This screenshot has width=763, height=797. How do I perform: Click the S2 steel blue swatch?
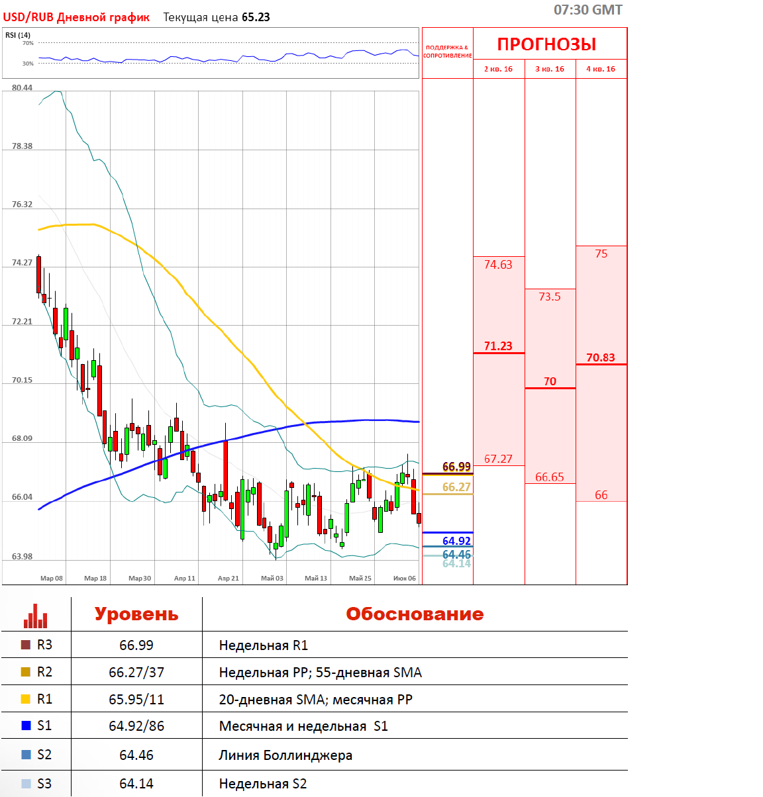click(26, 755)
